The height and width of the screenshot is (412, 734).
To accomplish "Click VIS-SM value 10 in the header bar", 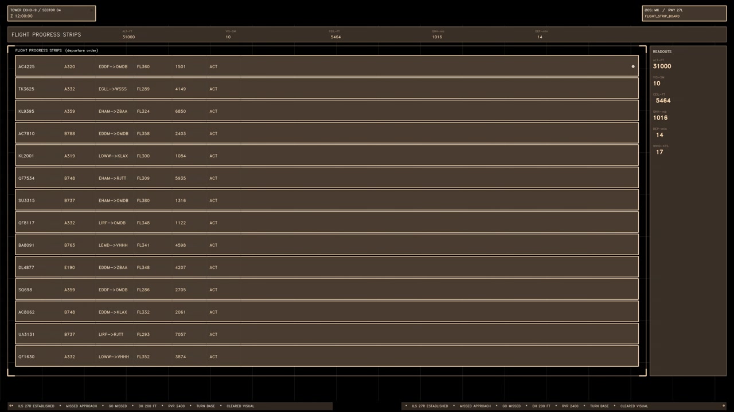I will pyautogui.click(x=228, y=37).
